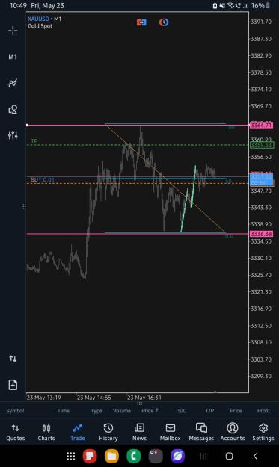Select the TP line label on chart
This screenshot has width=279, height=467.
point(34,141)
